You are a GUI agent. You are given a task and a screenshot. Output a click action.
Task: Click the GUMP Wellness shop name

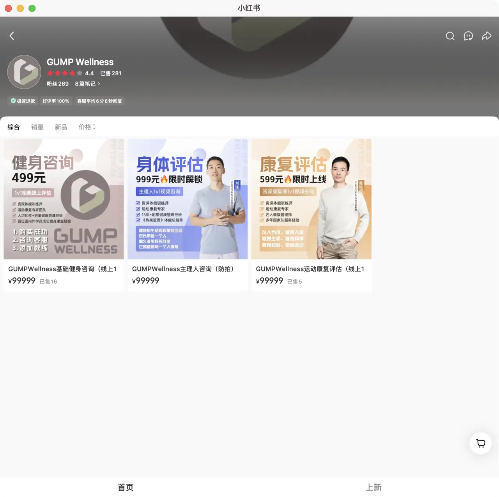tap(80, 62)
